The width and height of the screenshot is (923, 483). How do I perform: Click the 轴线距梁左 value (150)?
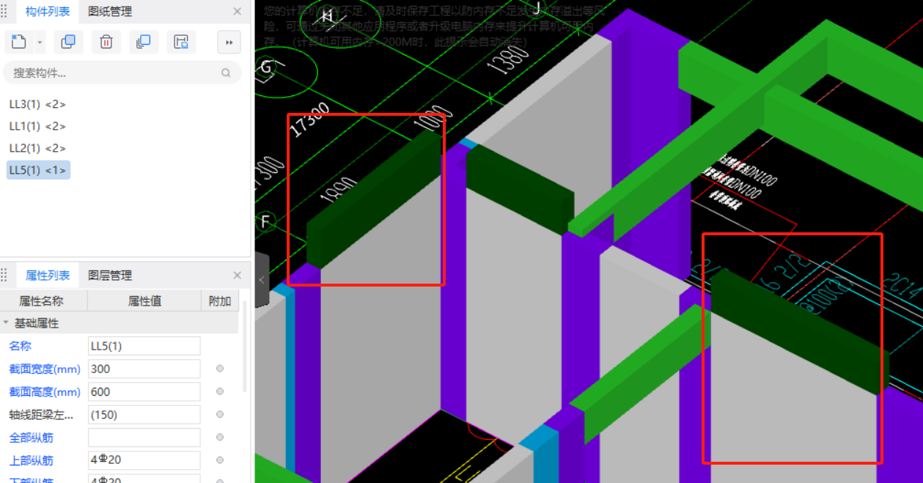pos(144,415)
